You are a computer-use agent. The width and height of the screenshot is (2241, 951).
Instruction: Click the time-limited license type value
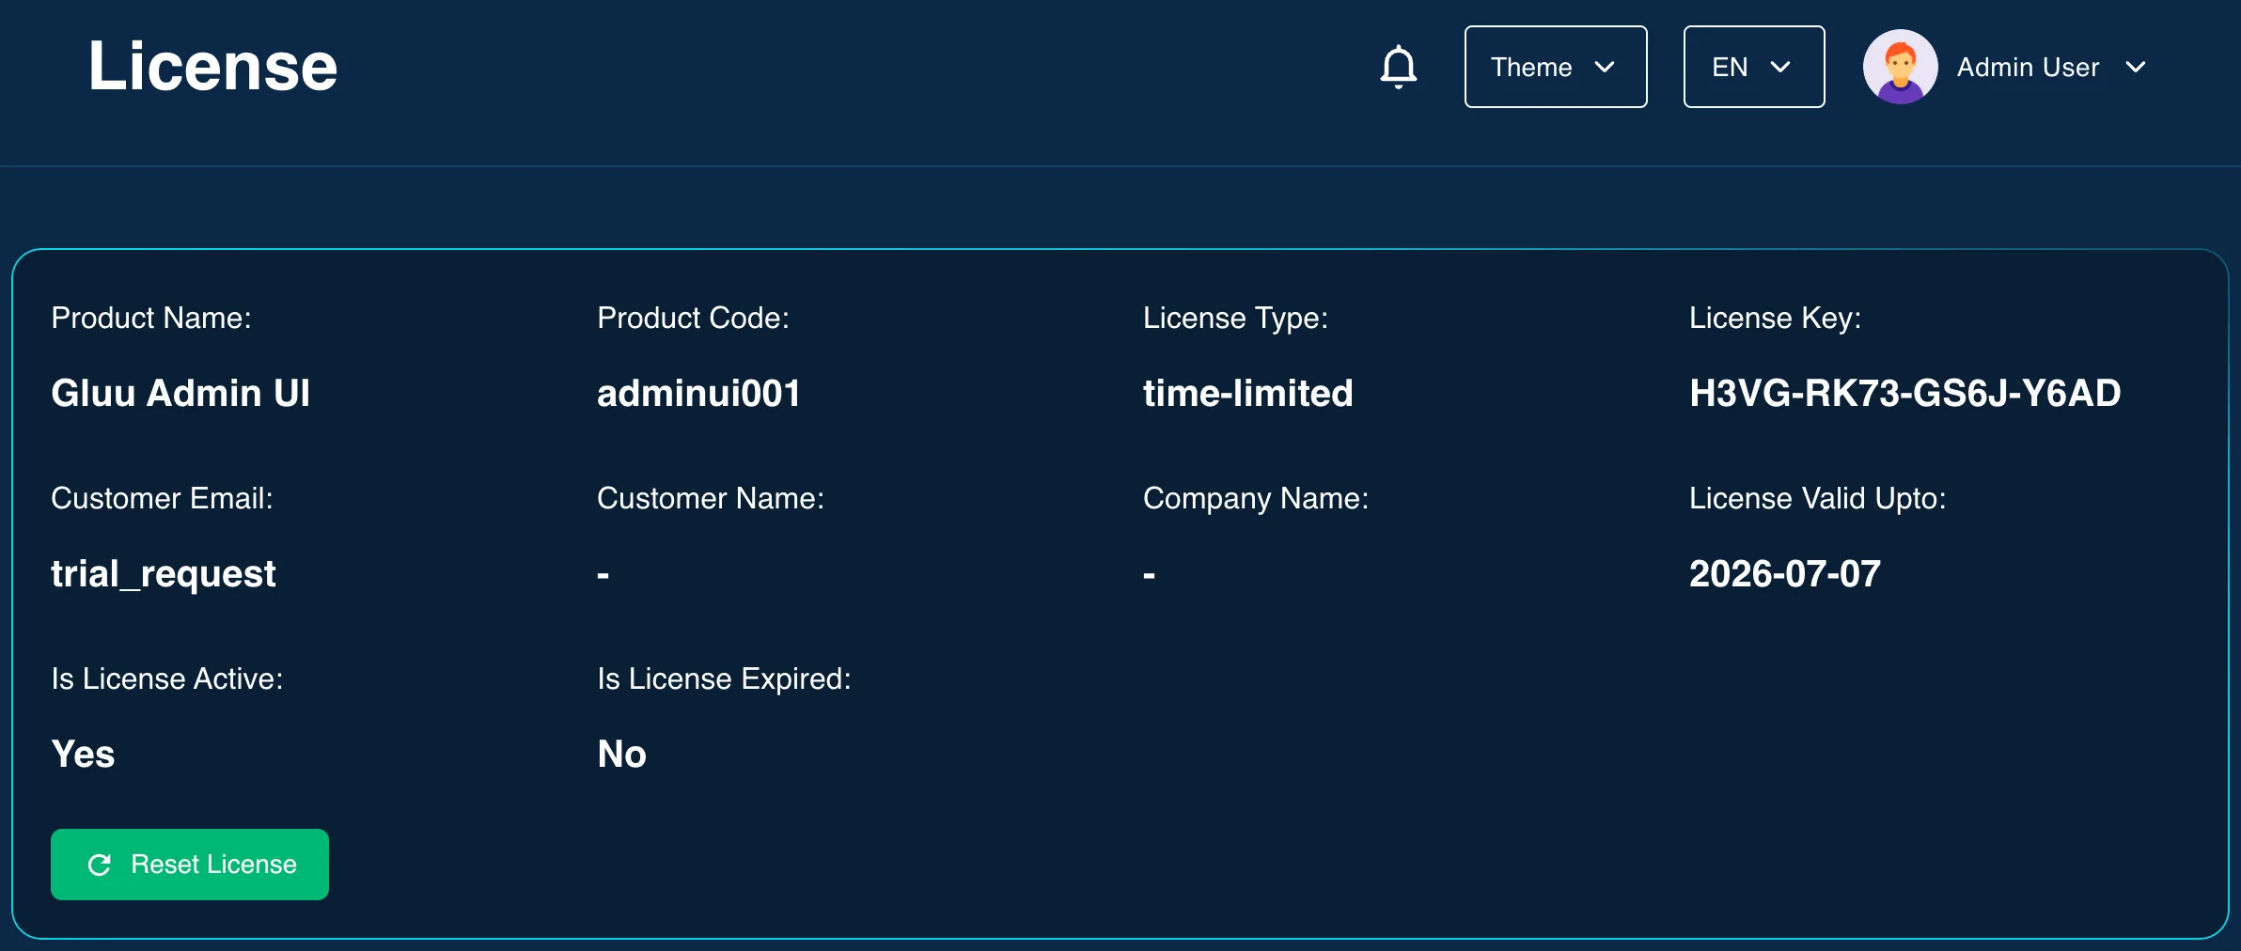coord(1247,393)
